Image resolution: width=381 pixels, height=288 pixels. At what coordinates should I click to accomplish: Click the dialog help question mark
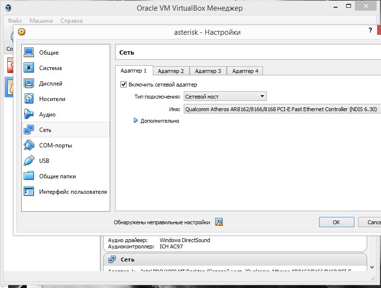point(370,30)
